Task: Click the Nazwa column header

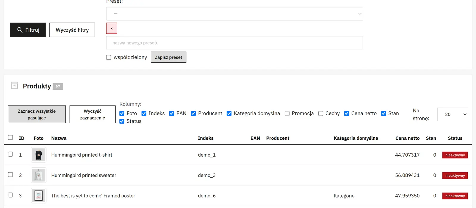Action: click(59, 138)
